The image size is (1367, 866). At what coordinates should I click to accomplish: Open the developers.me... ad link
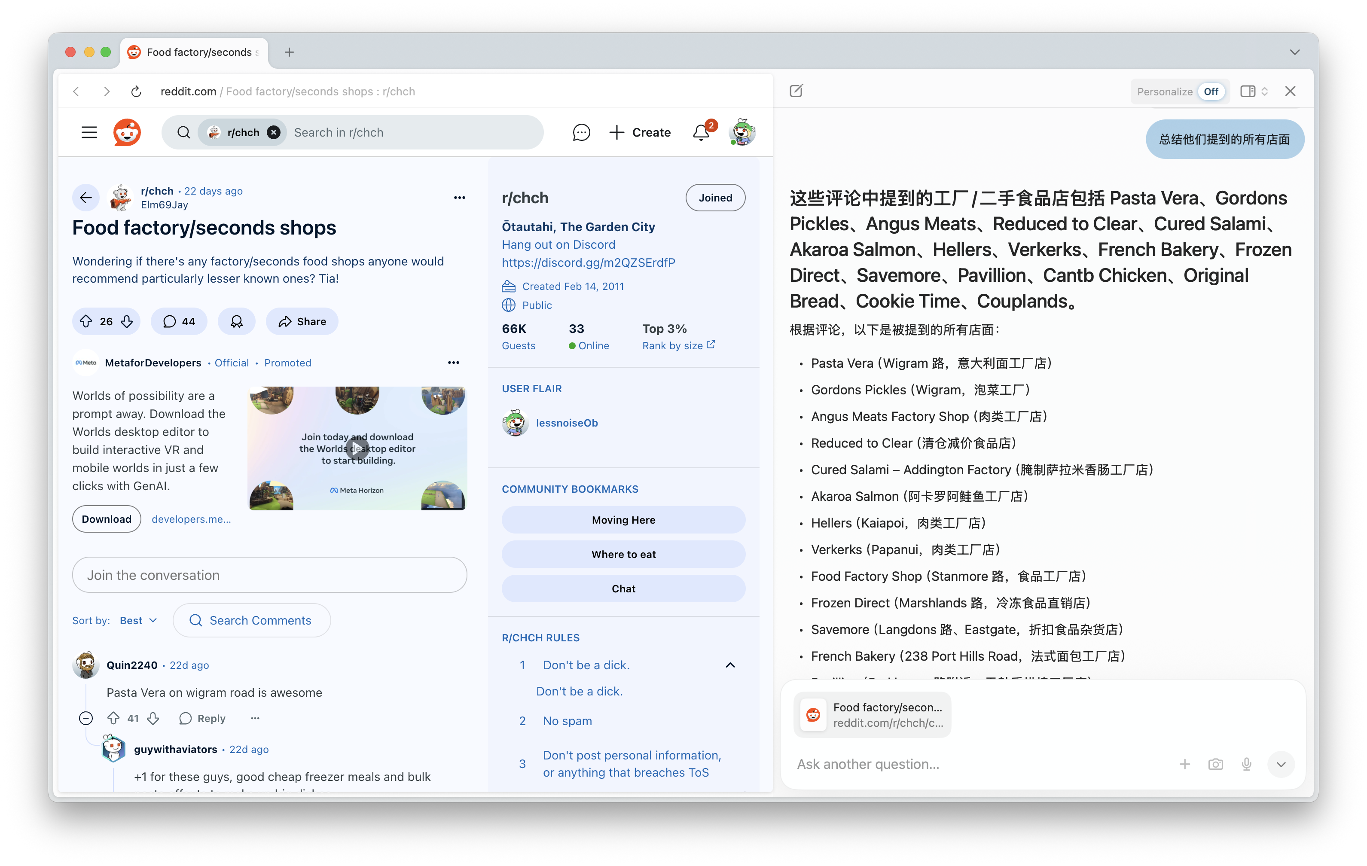click(191, 518)
